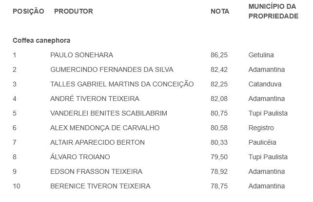Select ANDRÉ TIVERON TEIXEIRA entry
The image size is (313, 202).
(95, 99)
